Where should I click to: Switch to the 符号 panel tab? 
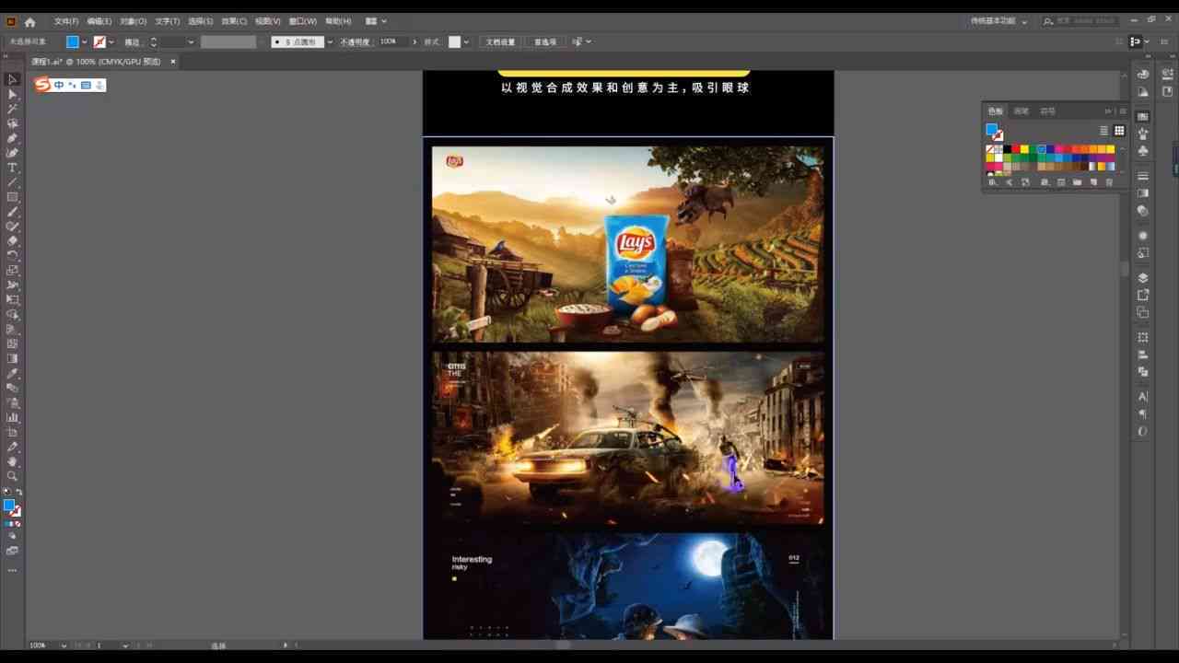pos(1048,111)
